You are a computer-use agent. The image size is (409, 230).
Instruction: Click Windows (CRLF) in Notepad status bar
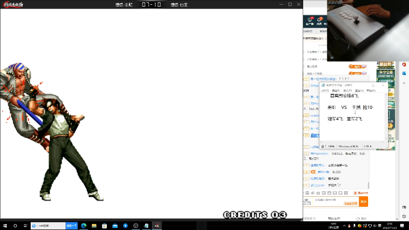(349, 147)
